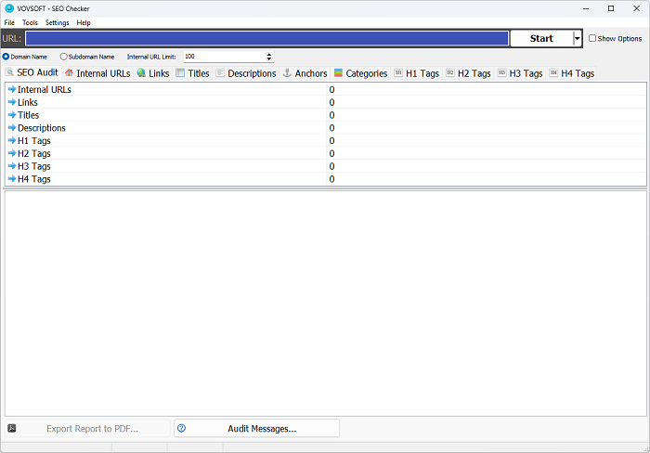Click the blue arrow beside Links row

pyautogui.click(x=12, y=102)
